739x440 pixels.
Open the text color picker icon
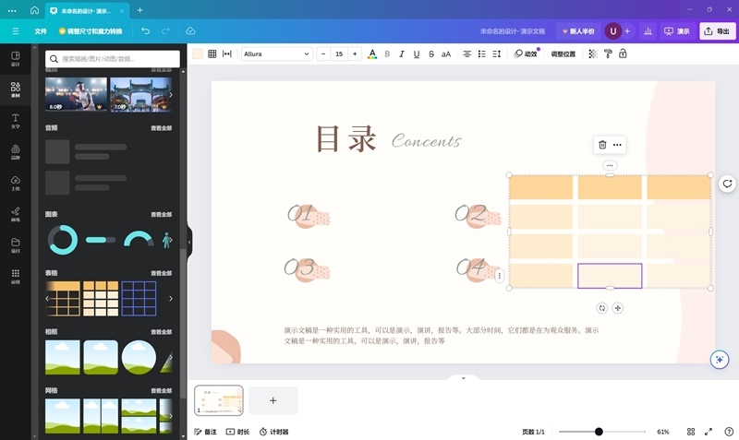pos(372,54)
